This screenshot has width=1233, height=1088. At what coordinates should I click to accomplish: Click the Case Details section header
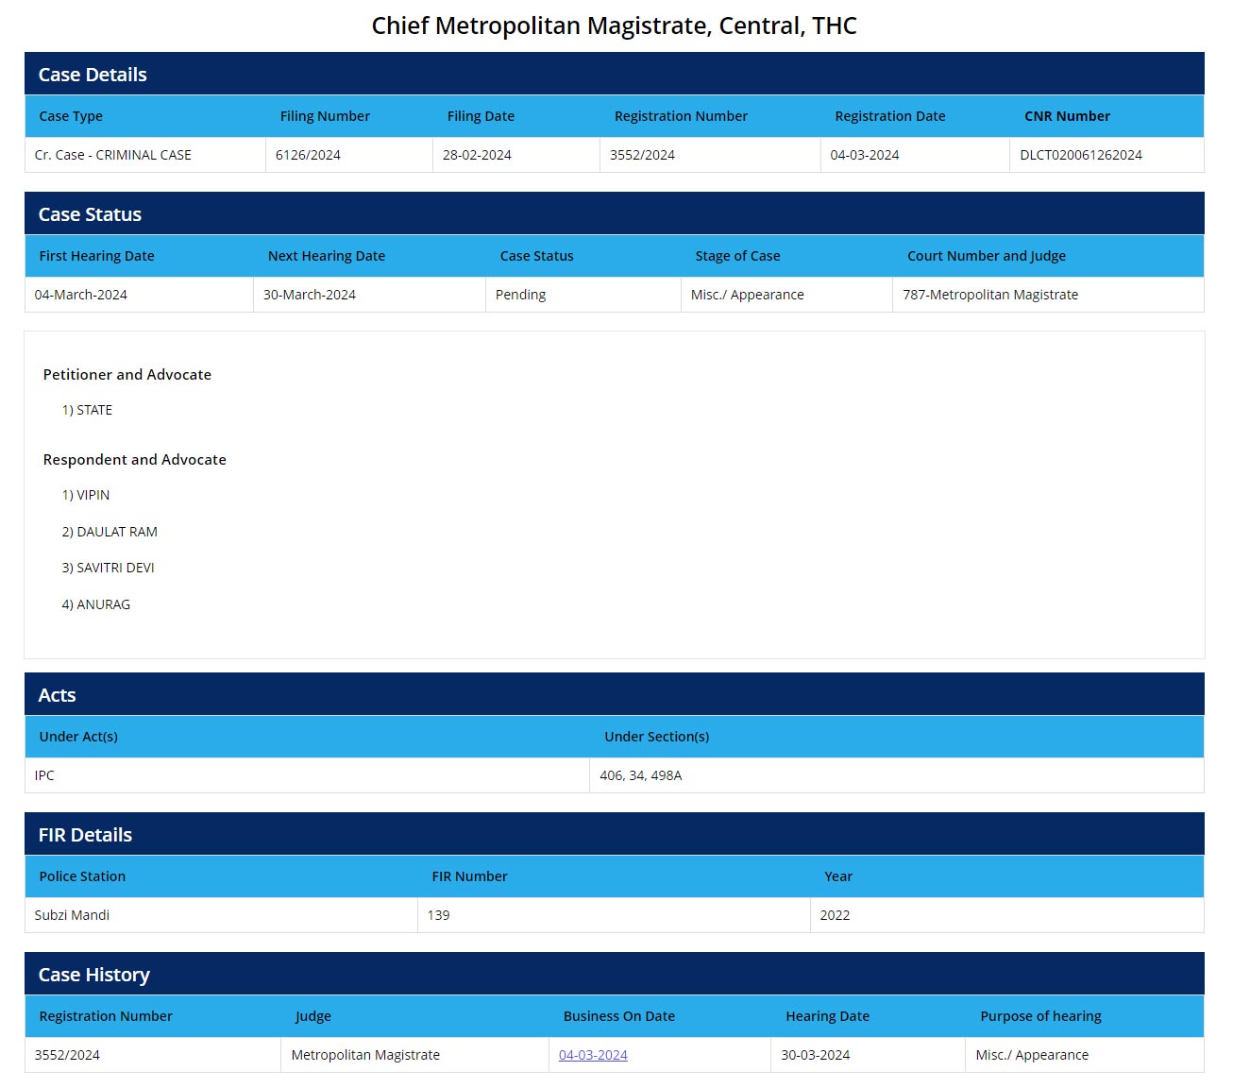coord(93,75)
